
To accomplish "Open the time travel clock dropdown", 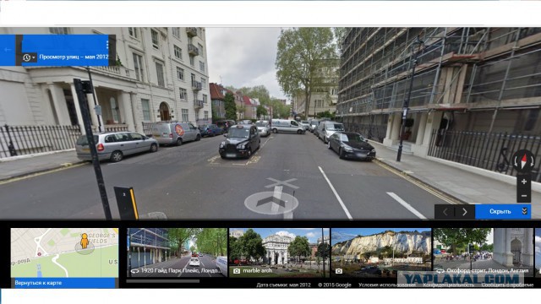I will tap(29, 57).
